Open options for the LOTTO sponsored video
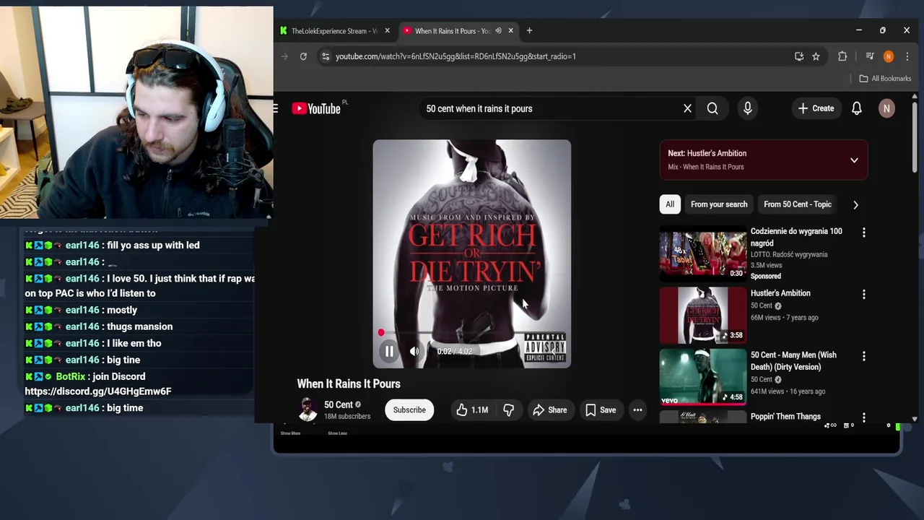 coord(864,233)
